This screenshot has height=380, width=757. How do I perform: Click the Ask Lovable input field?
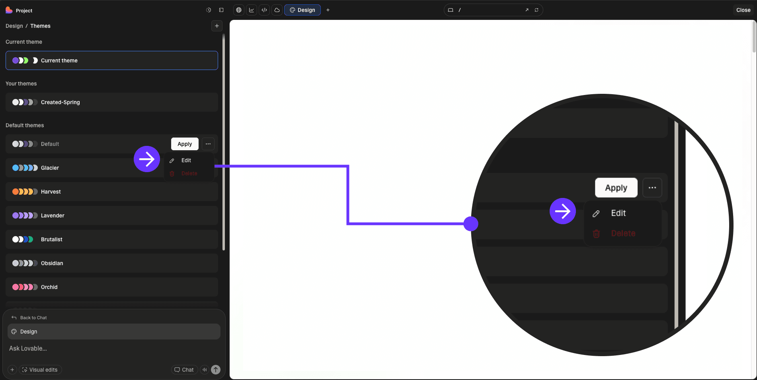click(x=111, y=348)
